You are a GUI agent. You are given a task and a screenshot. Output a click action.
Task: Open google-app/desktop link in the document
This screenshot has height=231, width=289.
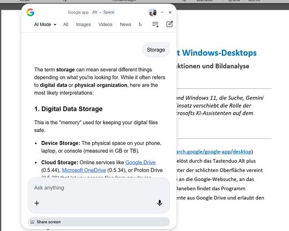(x=214, y=152)
